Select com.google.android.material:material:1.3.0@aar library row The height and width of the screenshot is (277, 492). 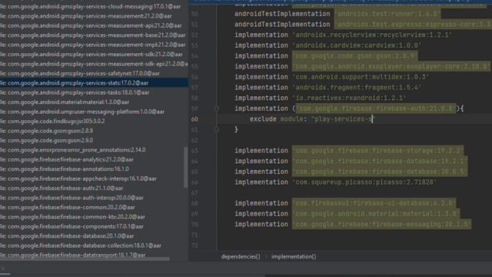tap(94, 102)
